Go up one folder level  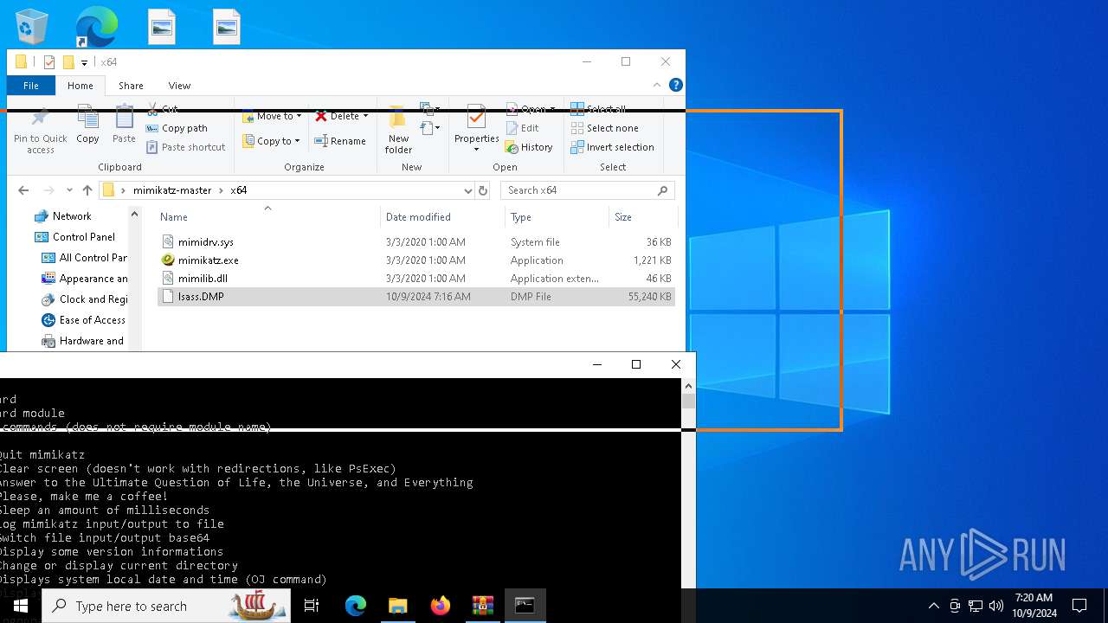[x=87, y=190]
